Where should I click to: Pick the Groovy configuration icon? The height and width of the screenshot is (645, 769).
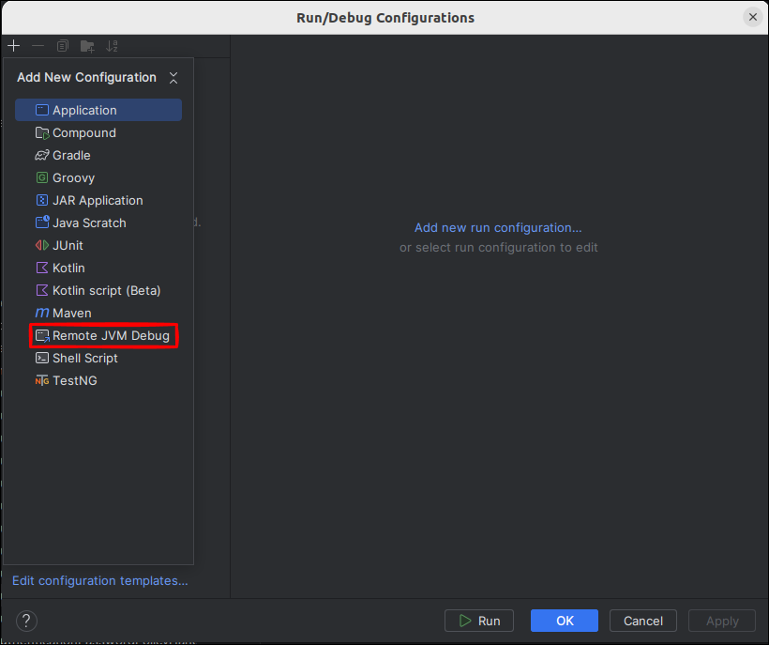[x=42, y=177]
